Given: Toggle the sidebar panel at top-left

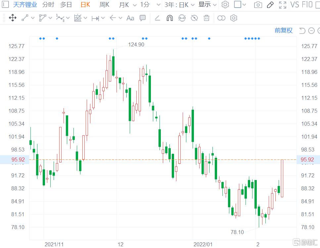Looking at the screenshot, I should pos(6,5).
